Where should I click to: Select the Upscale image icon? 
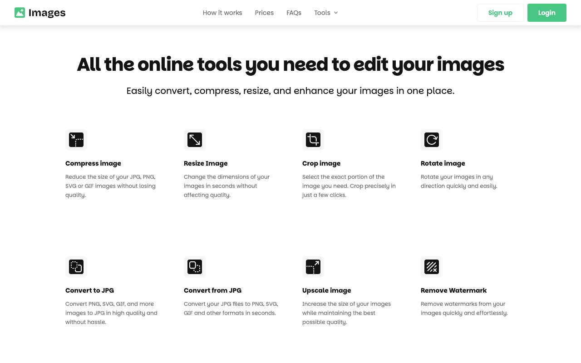click(x=313, y=267)
